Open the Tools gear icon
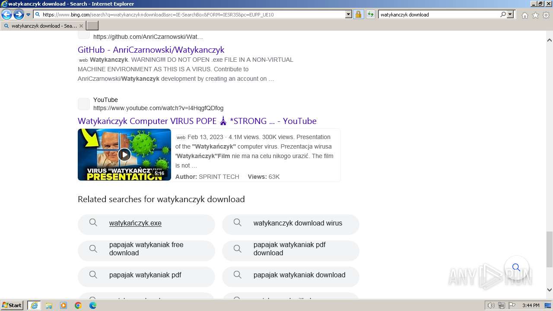 point(546,15)
